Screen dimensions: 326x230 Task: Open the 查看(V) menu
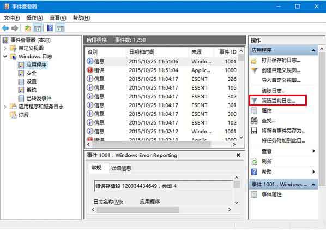[58, 18]
